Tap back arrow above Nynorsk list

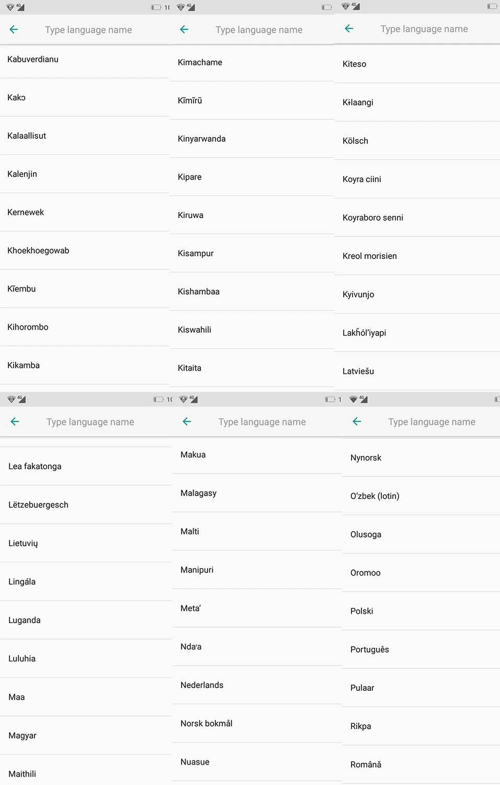pos(357,422)
